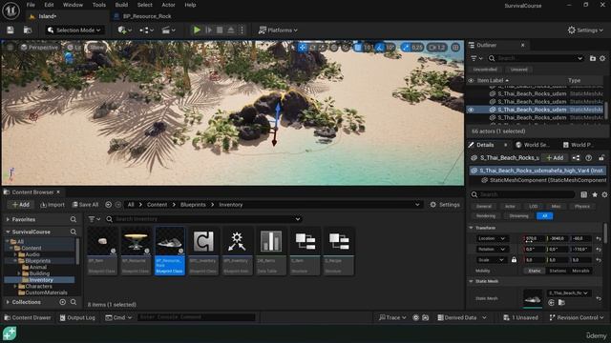Open the Build menu

tap(121, 5)
